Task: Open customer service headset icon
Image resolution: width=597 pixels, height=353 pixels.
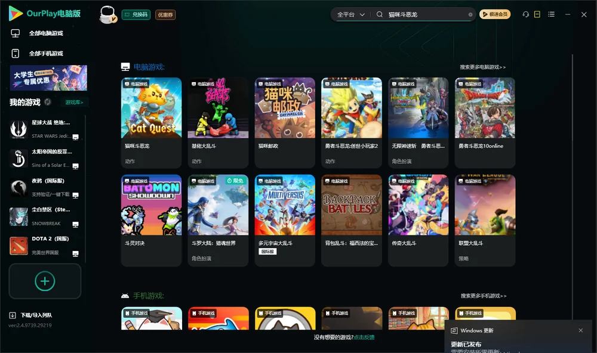Action: [x=525, y=14]
